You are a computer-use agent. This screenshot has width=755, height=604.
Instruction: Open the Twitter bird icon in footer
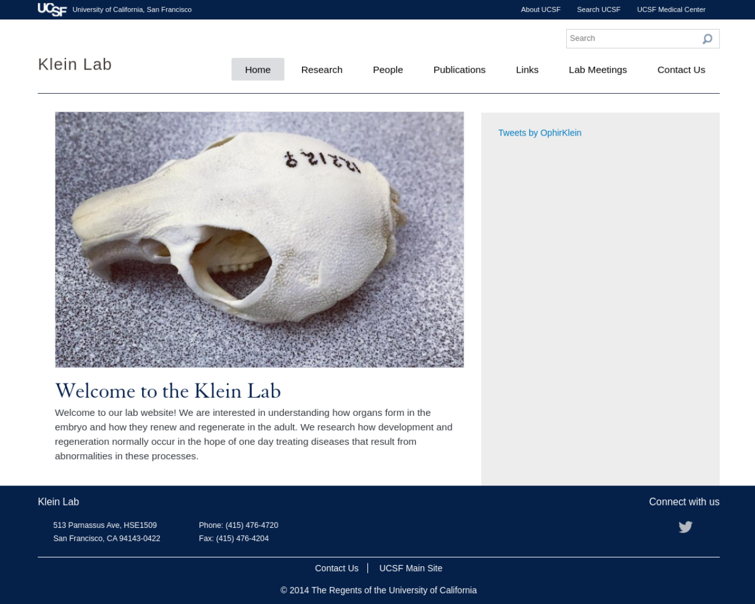(x=685, y=527)
